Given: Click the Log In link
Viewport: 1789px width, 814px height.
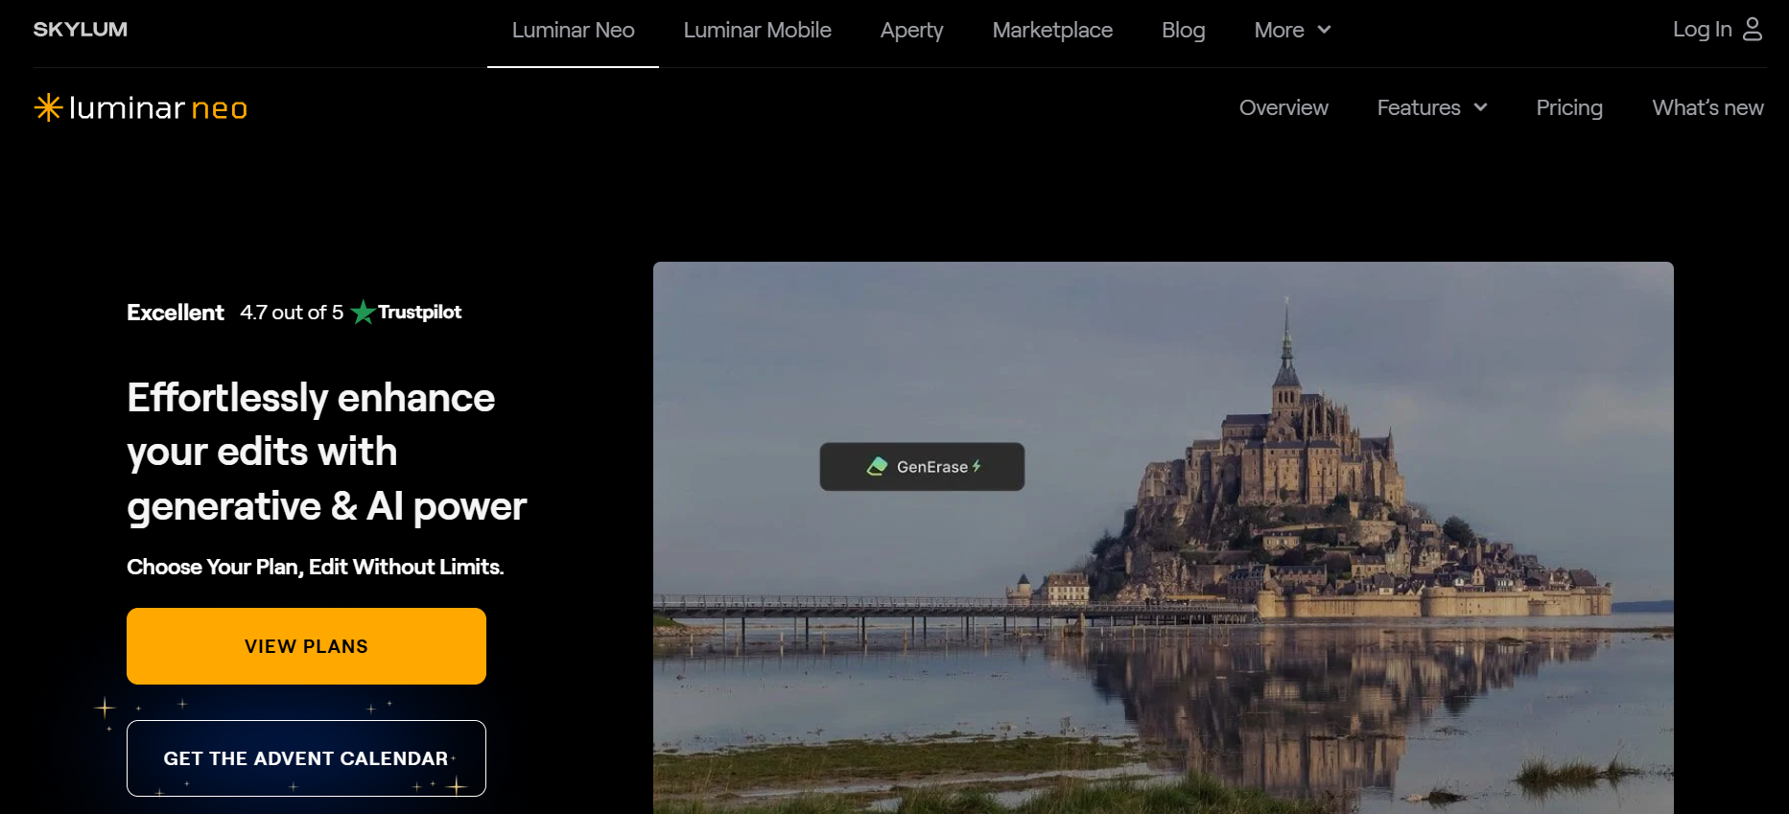Looking at the screenshot, I should (x=1702, y=30).
